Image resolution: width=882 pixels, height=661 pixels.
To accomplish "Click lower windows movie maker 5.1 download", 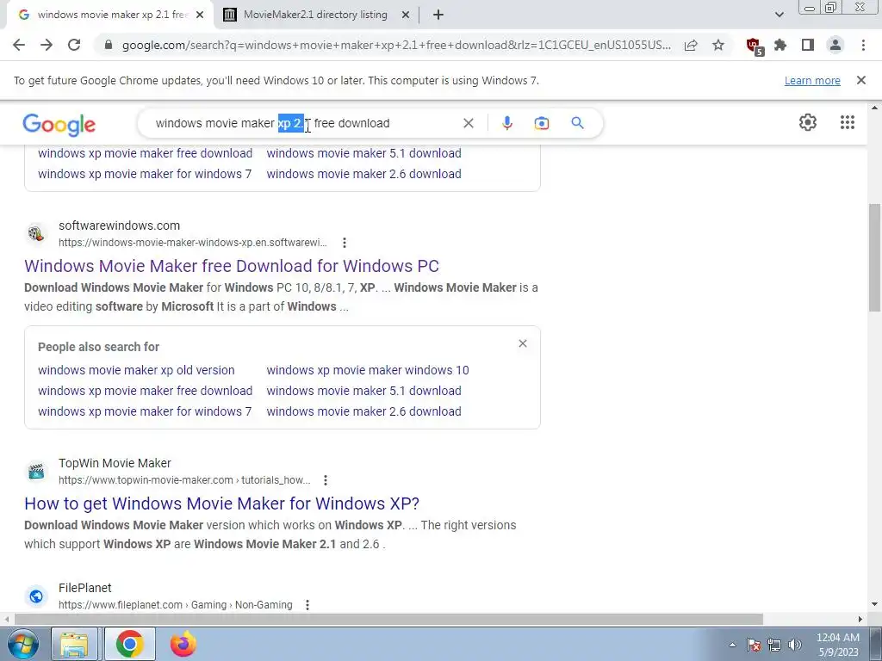I will (x=364, y=391).
